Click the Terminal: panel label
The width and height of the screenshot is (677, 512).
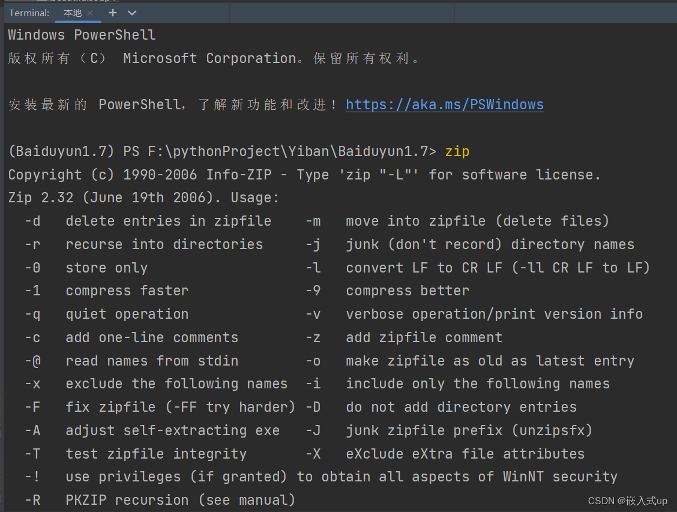pos(29,13)
